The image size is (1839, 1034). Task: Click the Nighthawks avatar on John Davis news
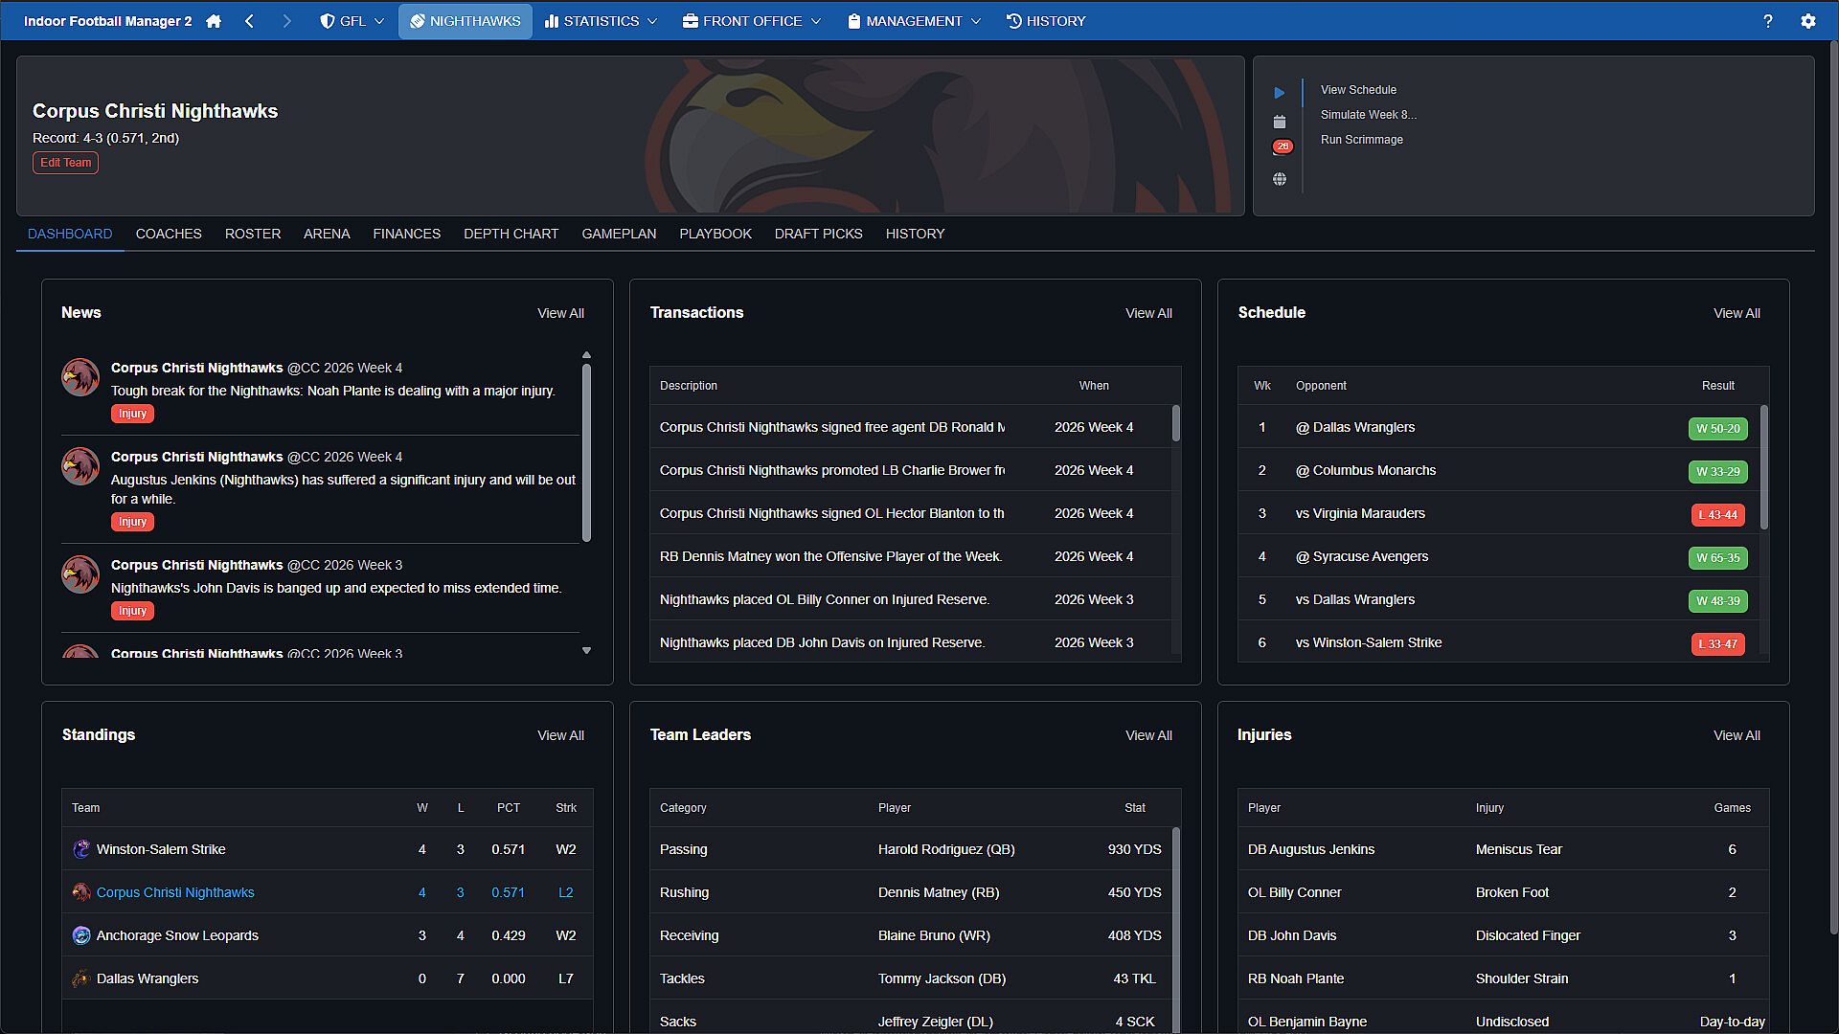(80, 574)
